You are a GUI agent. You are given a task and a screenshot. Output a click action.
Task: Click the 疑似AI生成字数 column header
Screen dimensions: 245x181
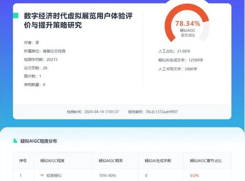pos(158,161)
